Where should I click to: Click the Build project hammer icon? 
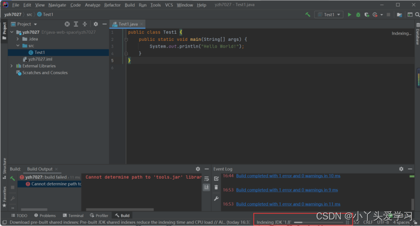(308, 15)
